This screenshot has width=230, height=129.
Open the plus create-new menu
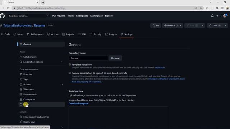pyautogui.click(x=218, y=16)
